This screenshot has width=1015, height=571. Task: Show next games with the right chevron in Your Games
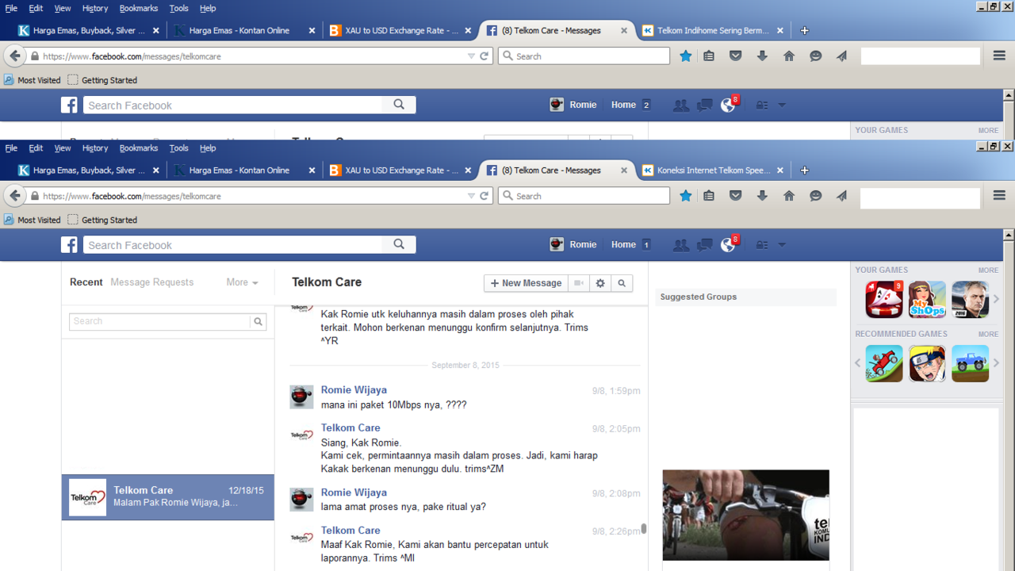point(997,299)
